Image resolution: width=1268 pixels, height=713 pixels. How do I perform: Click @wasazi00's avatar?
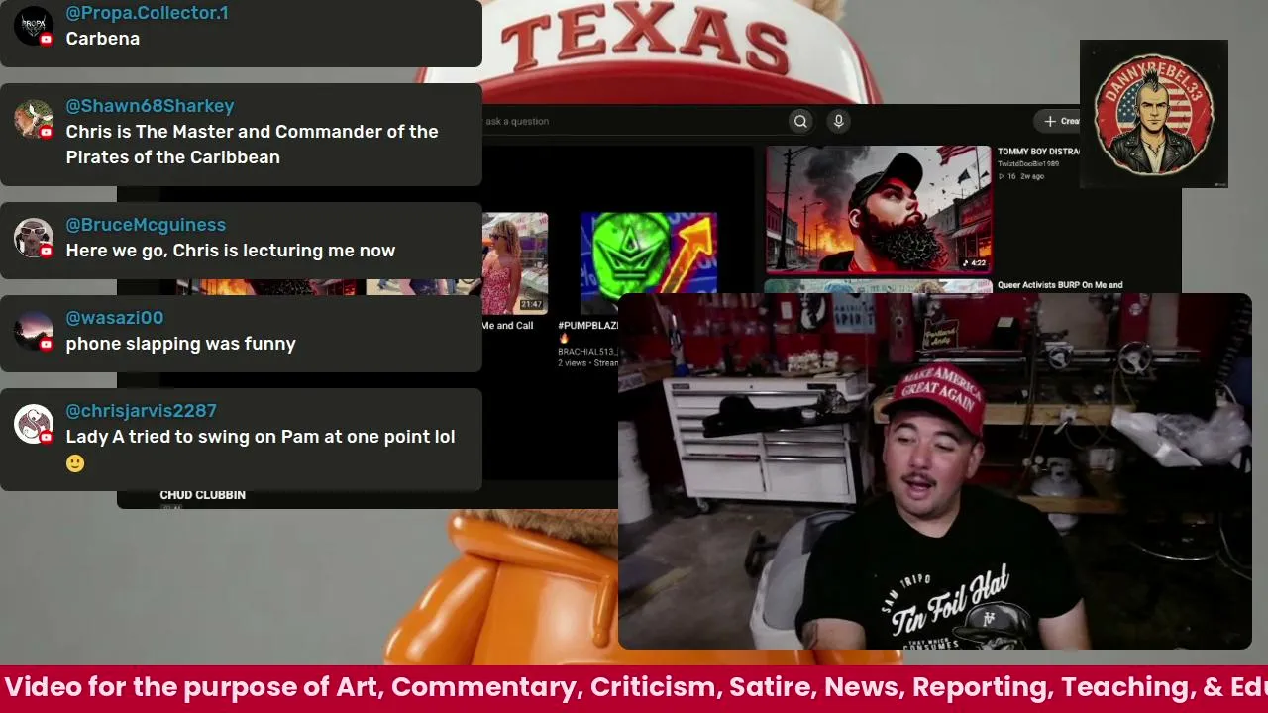point(34,331)
